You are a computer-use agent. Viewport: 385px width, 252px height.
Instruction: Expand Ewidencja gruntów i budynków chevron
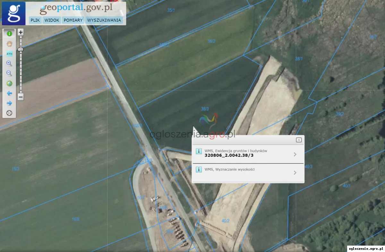[295, 155]
